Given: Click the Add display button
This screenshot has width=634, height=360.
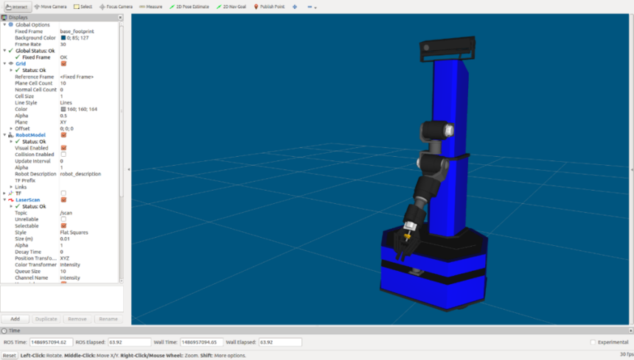Looking at the screenshot, I should 15,319.
